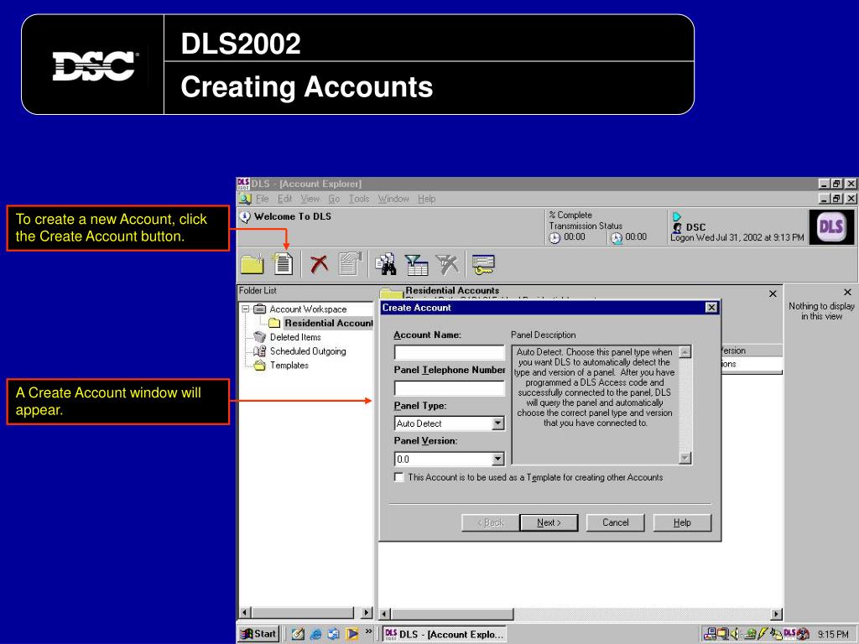Click the 9:15 PM taskbar clock
Image resolution: width=859 pixels, height=644 pixels.
833,634
